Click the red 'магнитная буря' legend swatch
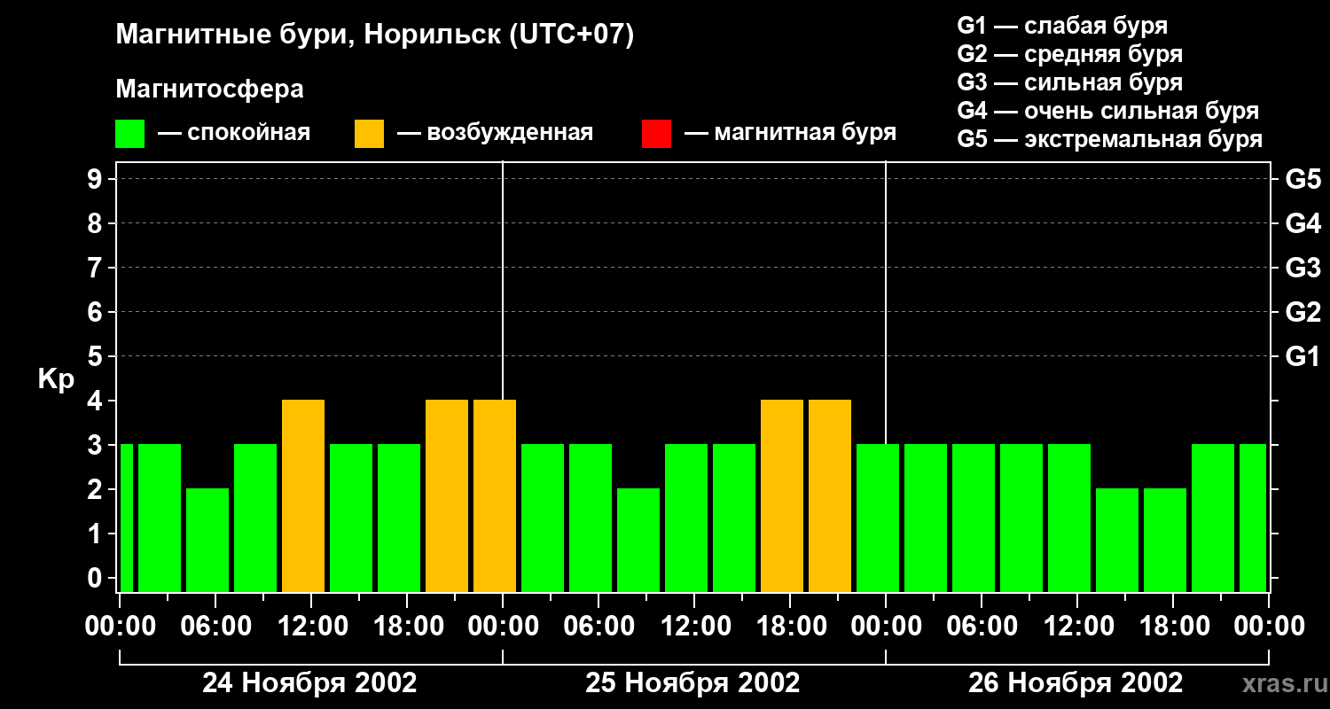 [656, 134]
